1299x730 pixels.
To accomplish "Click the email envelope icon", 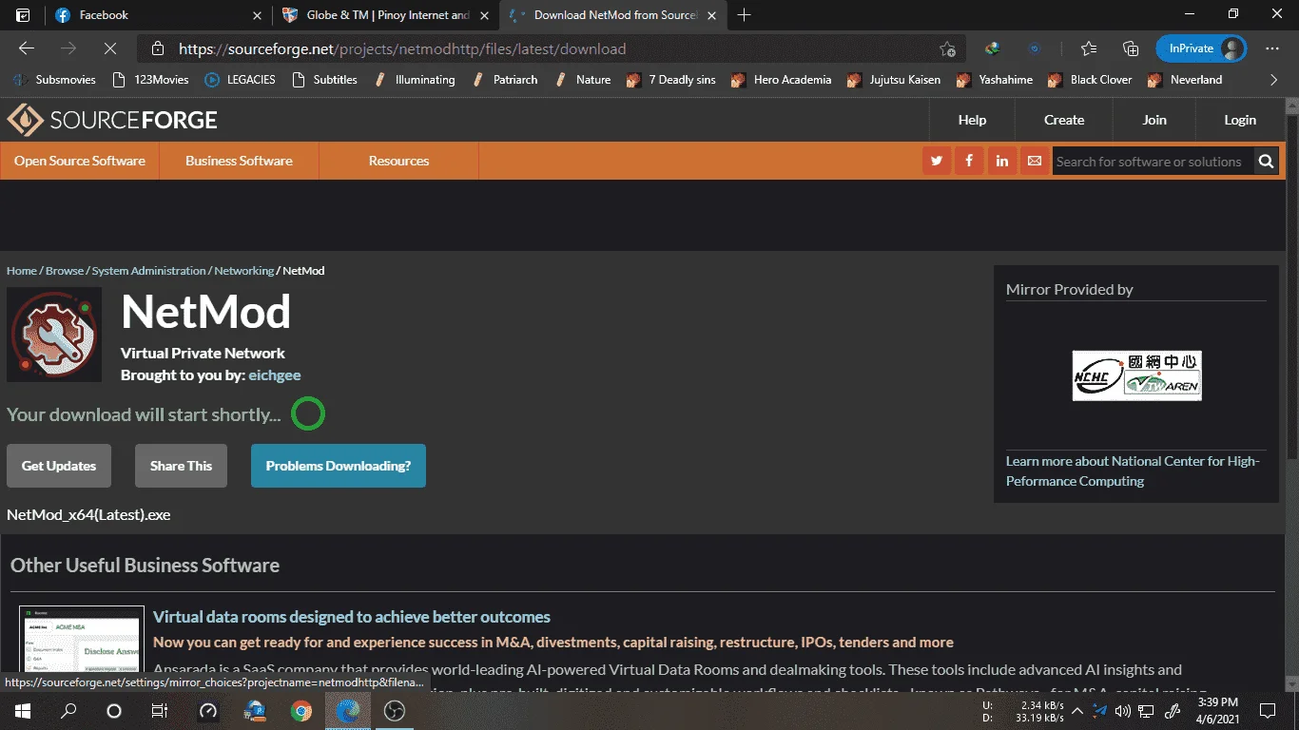I will pyautogui.click(x=1035, y=162).
